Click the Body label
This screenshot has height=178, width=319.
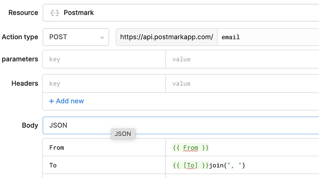[30, 125]
